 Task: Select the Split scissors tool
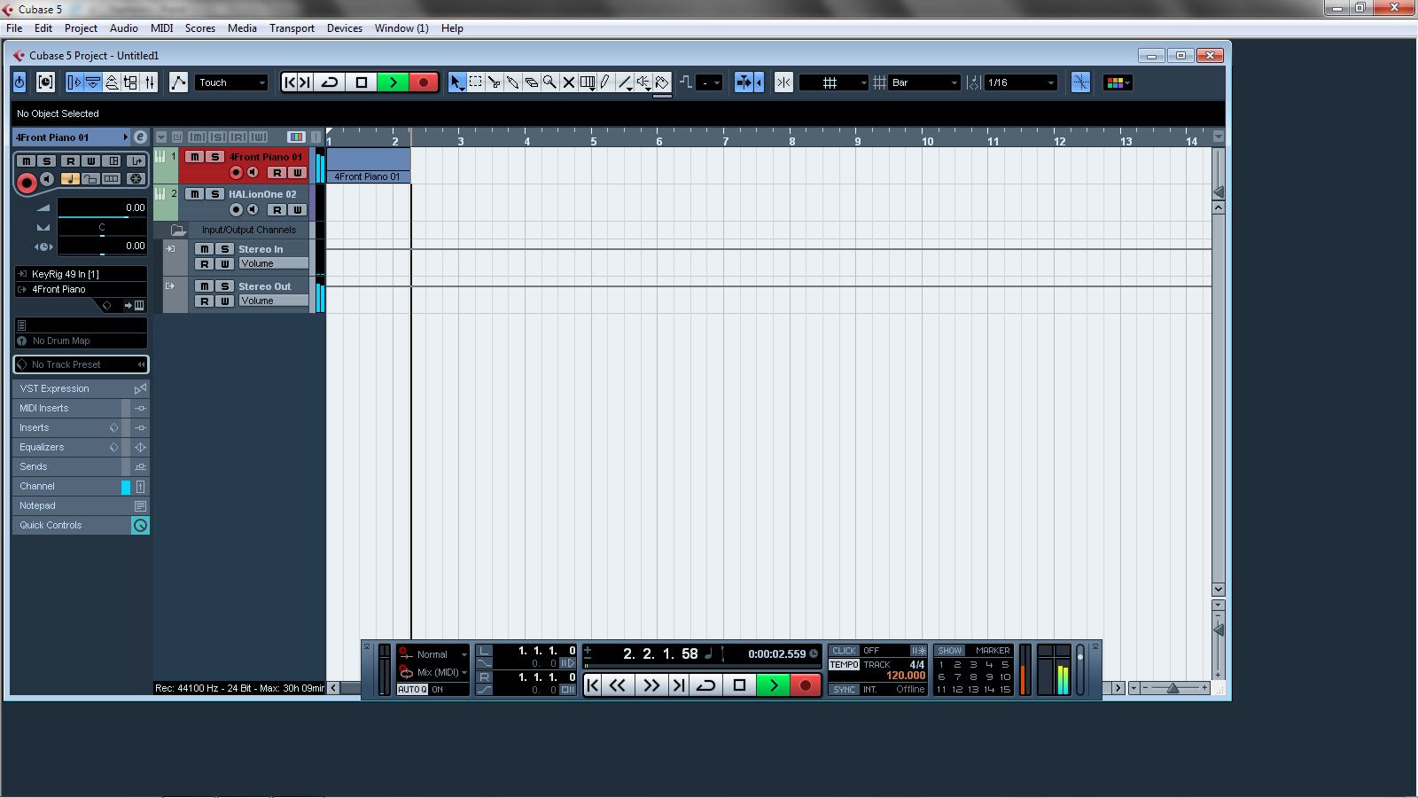click(x=495, y=82)
